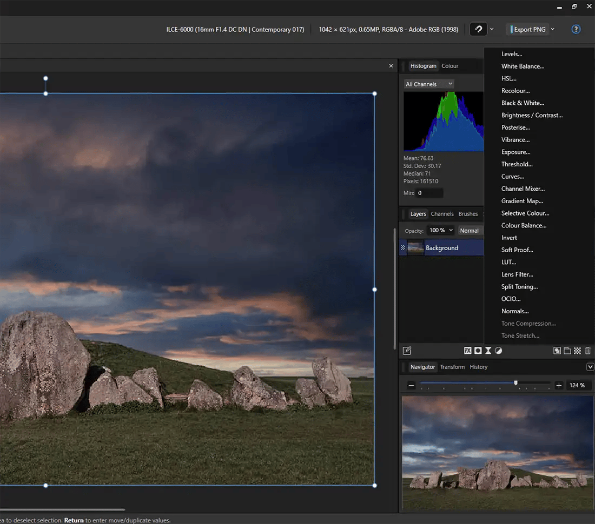
Task: Select Threshold... adjustment
Action: 517,164
